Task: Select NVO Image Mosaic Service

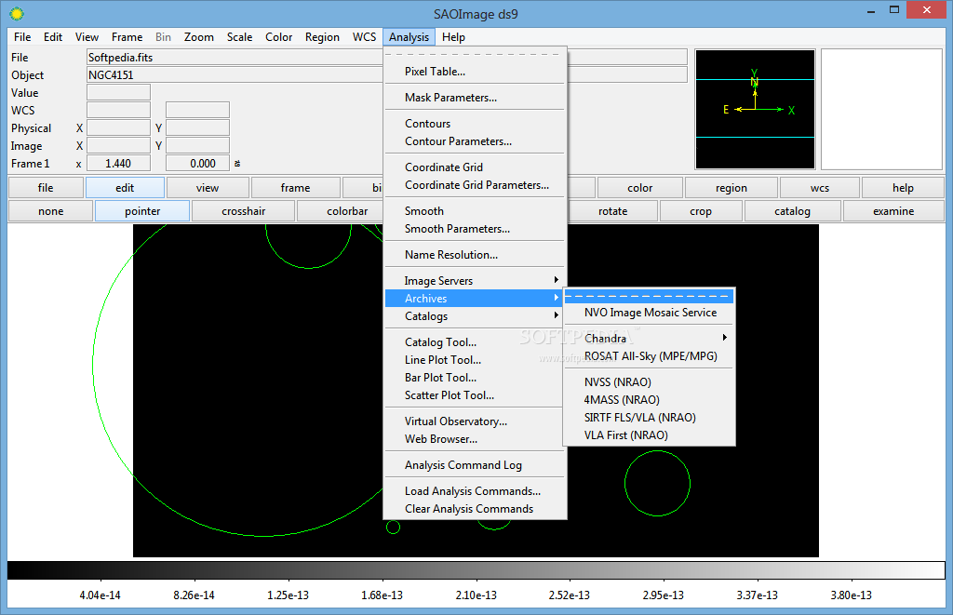Action: pyautogui.click(x=649, y=313)
